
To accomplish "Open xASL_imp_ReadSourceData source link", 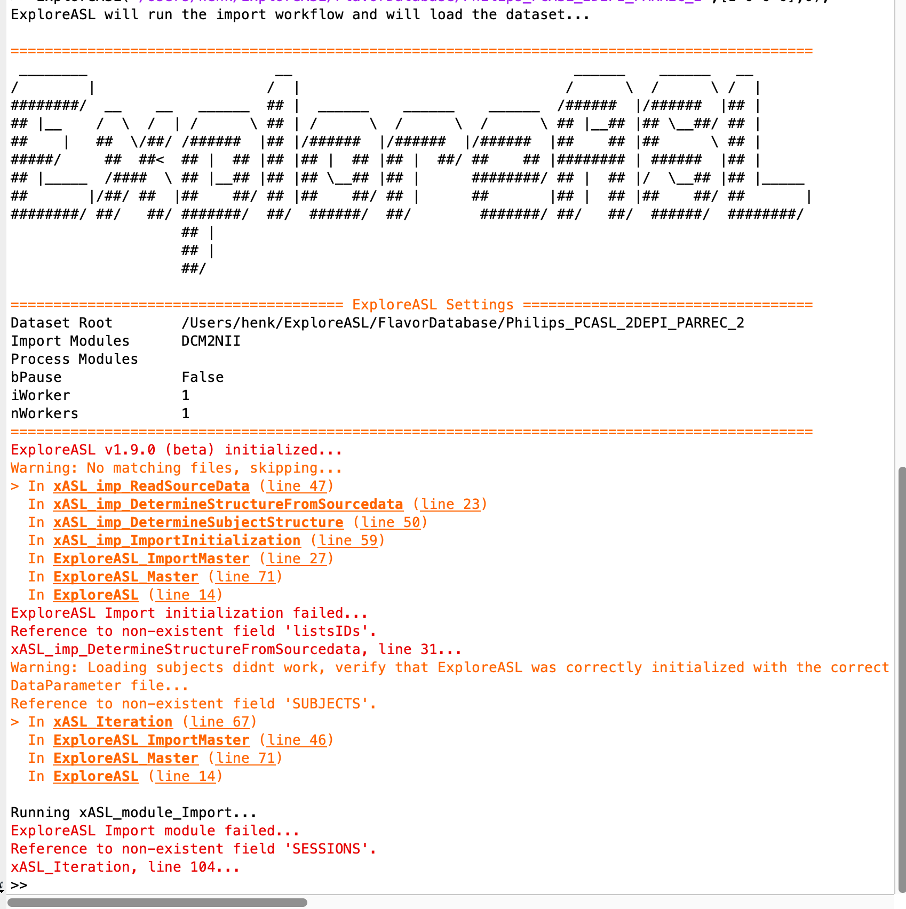I will pos(151,486).
